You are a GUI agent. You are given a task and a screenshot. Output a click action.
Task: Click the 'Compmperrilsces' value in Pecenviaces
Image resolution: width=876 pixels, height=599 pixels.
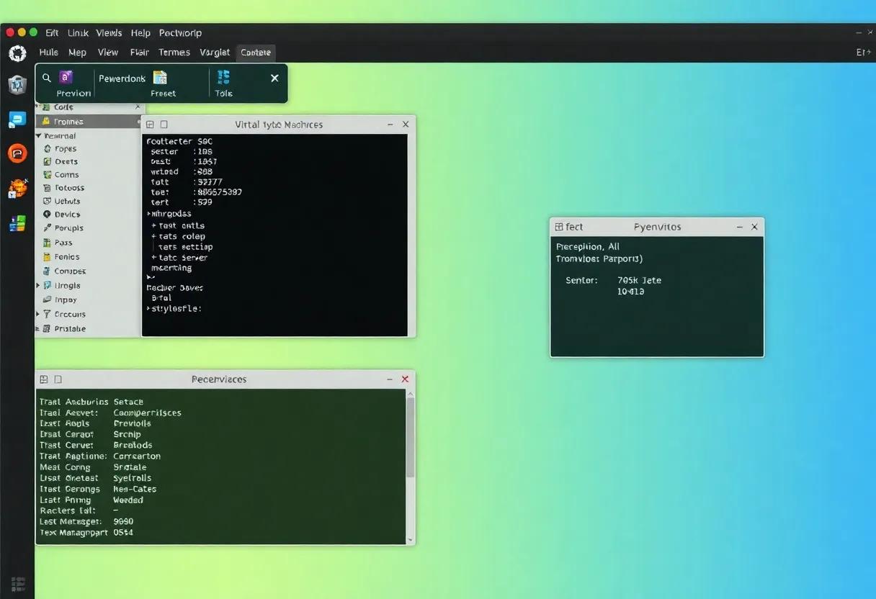click(148, 413)
